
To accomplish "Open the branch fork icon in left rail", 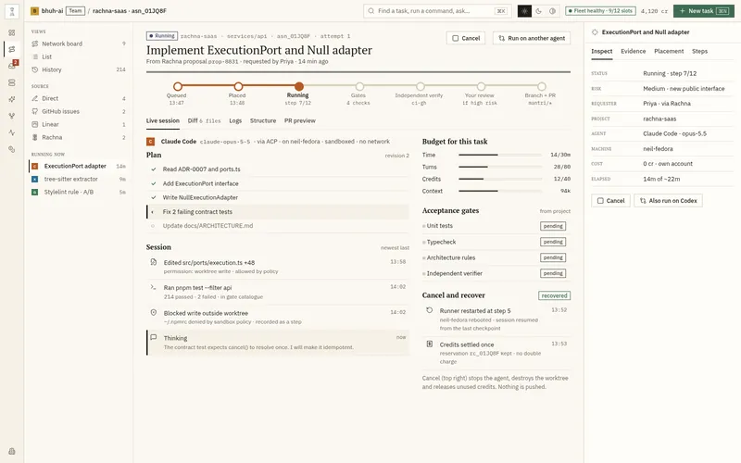I will 12,116.
